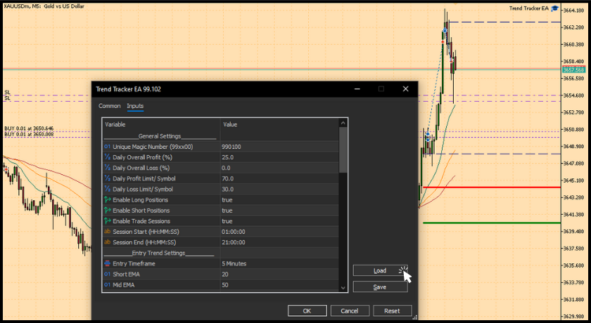Click the BUY 0.01 at 3650.646 chart label

(x=29, y=128)
